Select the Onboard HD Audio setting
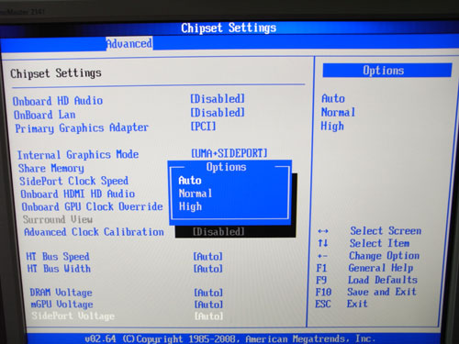The image size is (459, 344). coord(58,101)
